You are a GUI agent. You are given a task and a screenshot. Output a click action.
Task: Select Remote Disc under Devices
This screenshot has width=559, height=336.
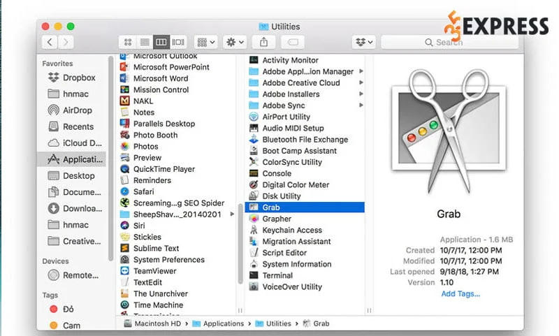click(x=72, y=275)
